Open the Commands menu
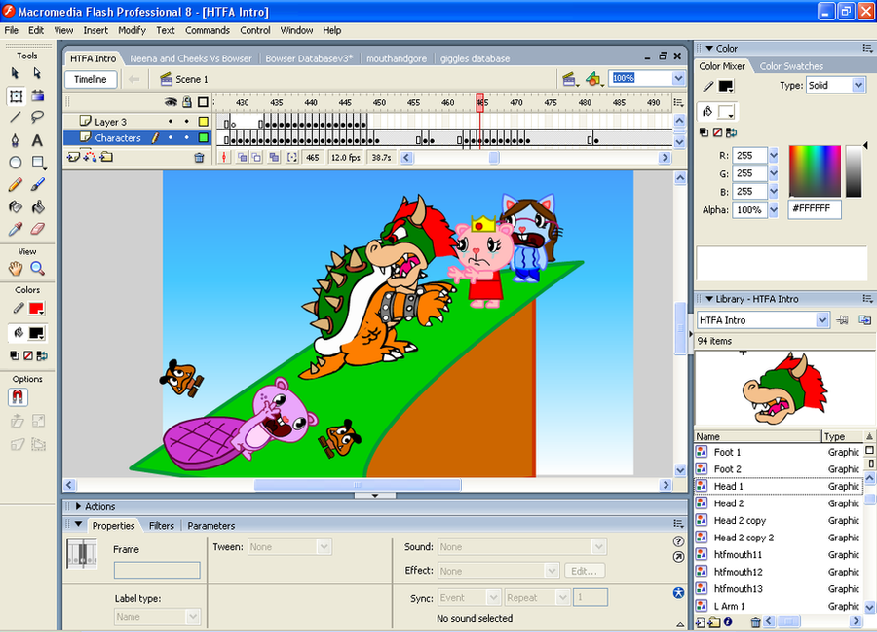This screenshot has height=632, width=877. coord(208,31)
